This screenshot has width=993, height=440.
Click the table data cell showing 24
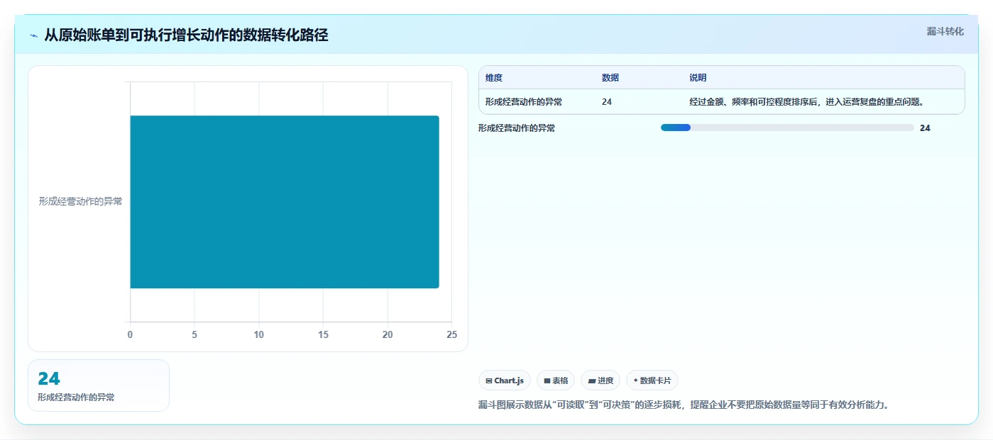[607, 102]
